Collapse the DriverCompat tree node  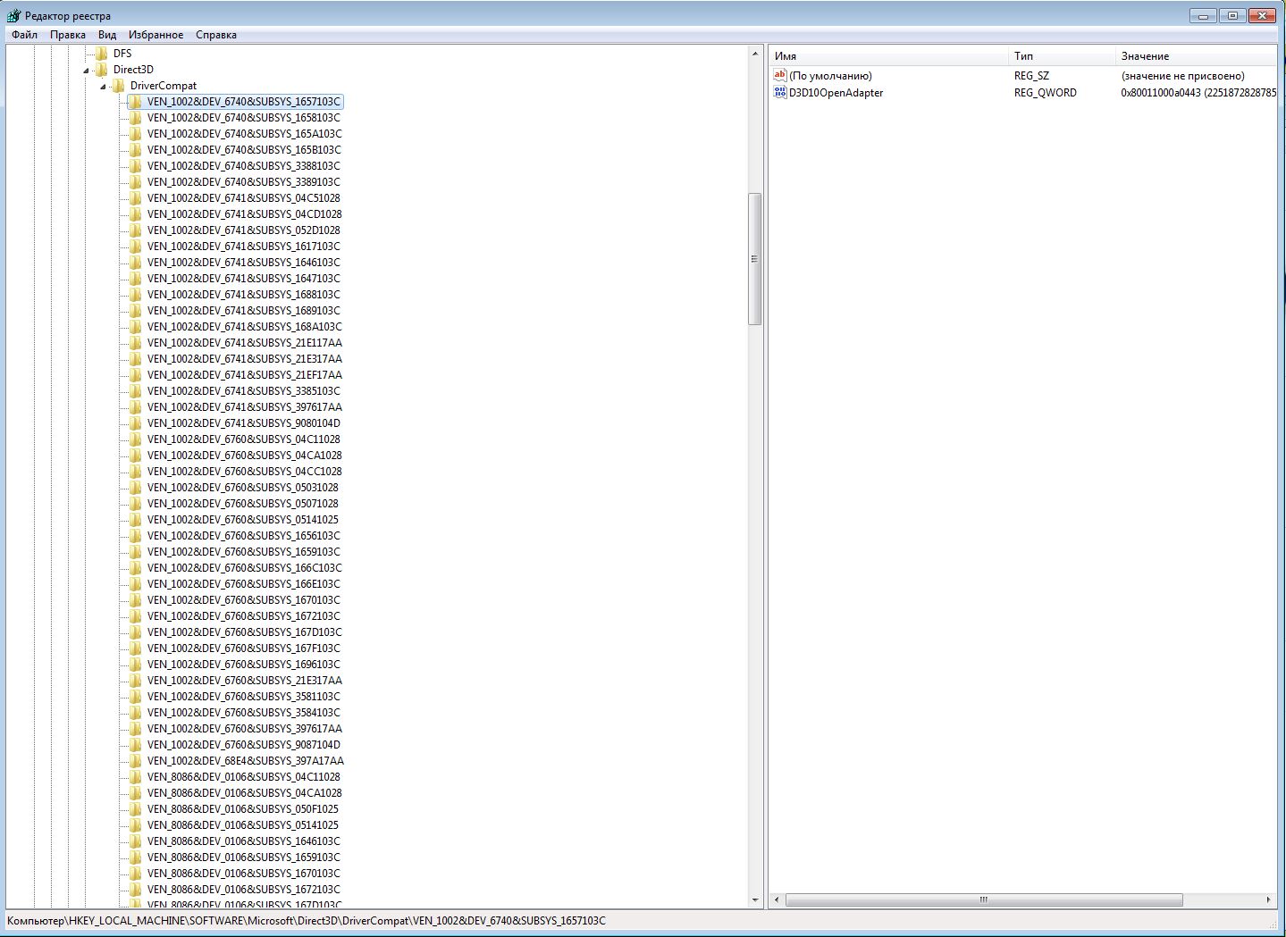tap(104, 86)
